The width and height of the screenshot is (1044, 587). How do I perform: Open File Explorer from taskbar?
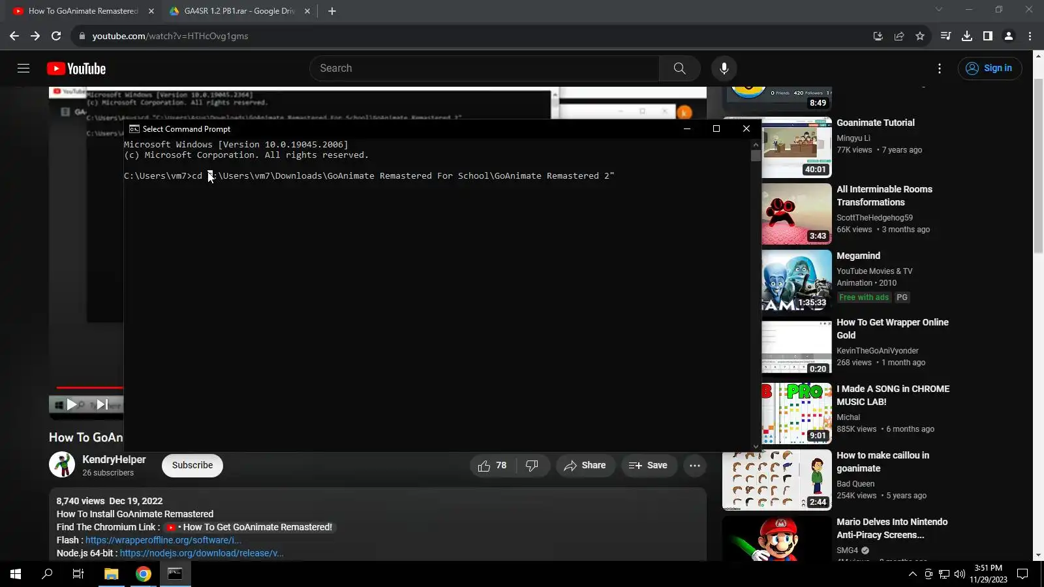[x=112, y=574]
